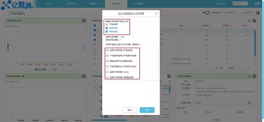Open gear settings of 产品差评类型统计 panel
The width and height of the screenshot is (264, 122).
click(x=84, y=76)
